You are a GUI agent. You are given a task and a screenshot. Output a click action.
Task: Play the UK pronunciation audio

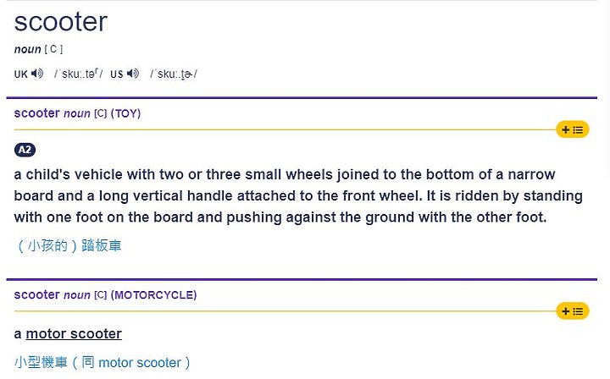(x=37, y=74)
